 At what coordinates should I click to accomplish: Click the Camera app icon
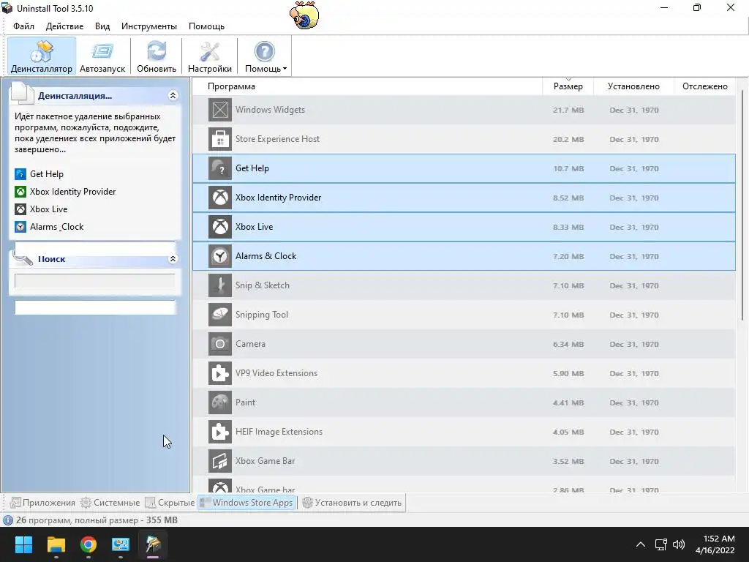point(220,344)
